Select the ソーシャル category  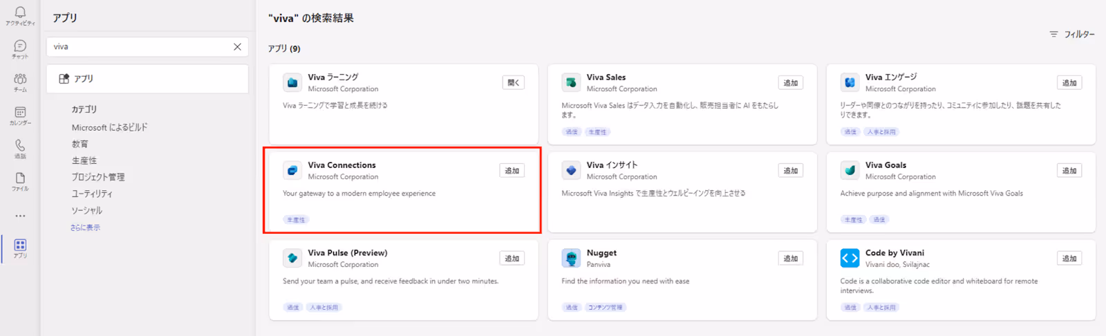87,210
